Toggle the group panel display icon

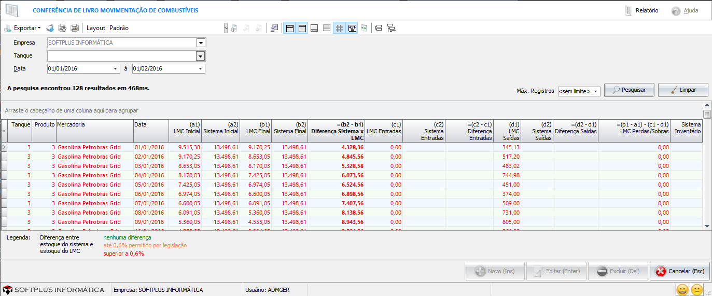click(x=290, y=28)
